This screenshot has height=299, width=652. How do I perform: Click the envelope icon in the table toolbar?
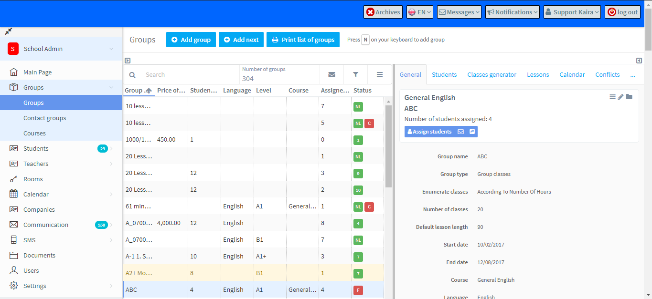pyautogui.click(x=332, y=74)
